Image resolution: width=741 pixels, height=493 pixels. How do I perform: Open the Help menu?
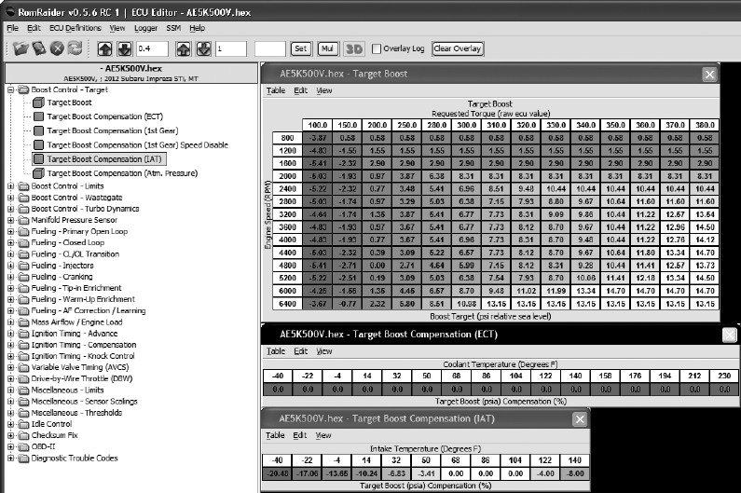pyautogui.click(x=197, y=28)
